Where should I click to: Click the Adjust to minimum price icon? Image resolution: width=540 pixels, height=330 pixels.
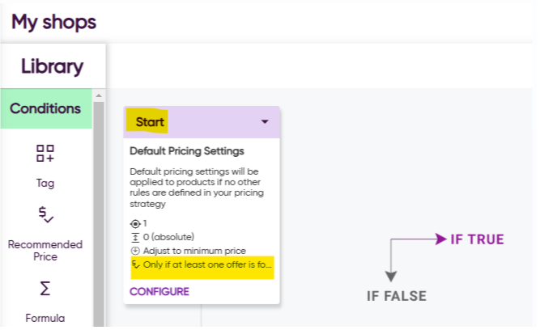tap(135, 251)
